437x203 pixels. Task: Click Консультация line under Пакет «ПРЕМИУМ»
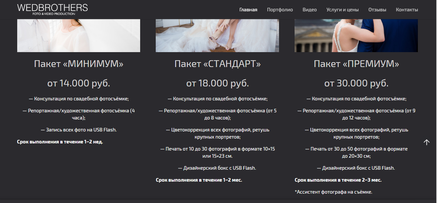[356, 99]
